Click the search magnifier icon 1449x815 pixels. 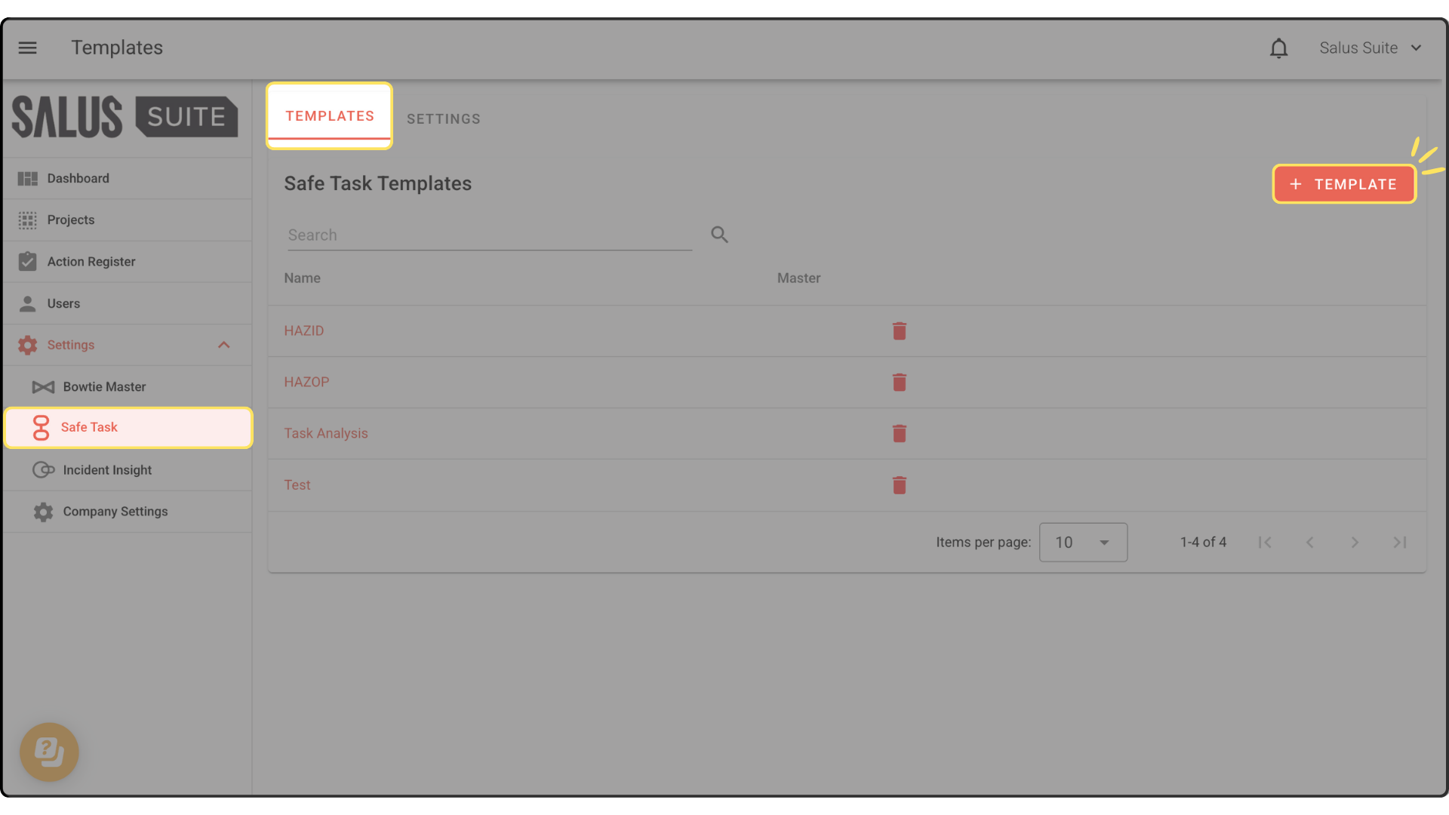click(719, 235)
